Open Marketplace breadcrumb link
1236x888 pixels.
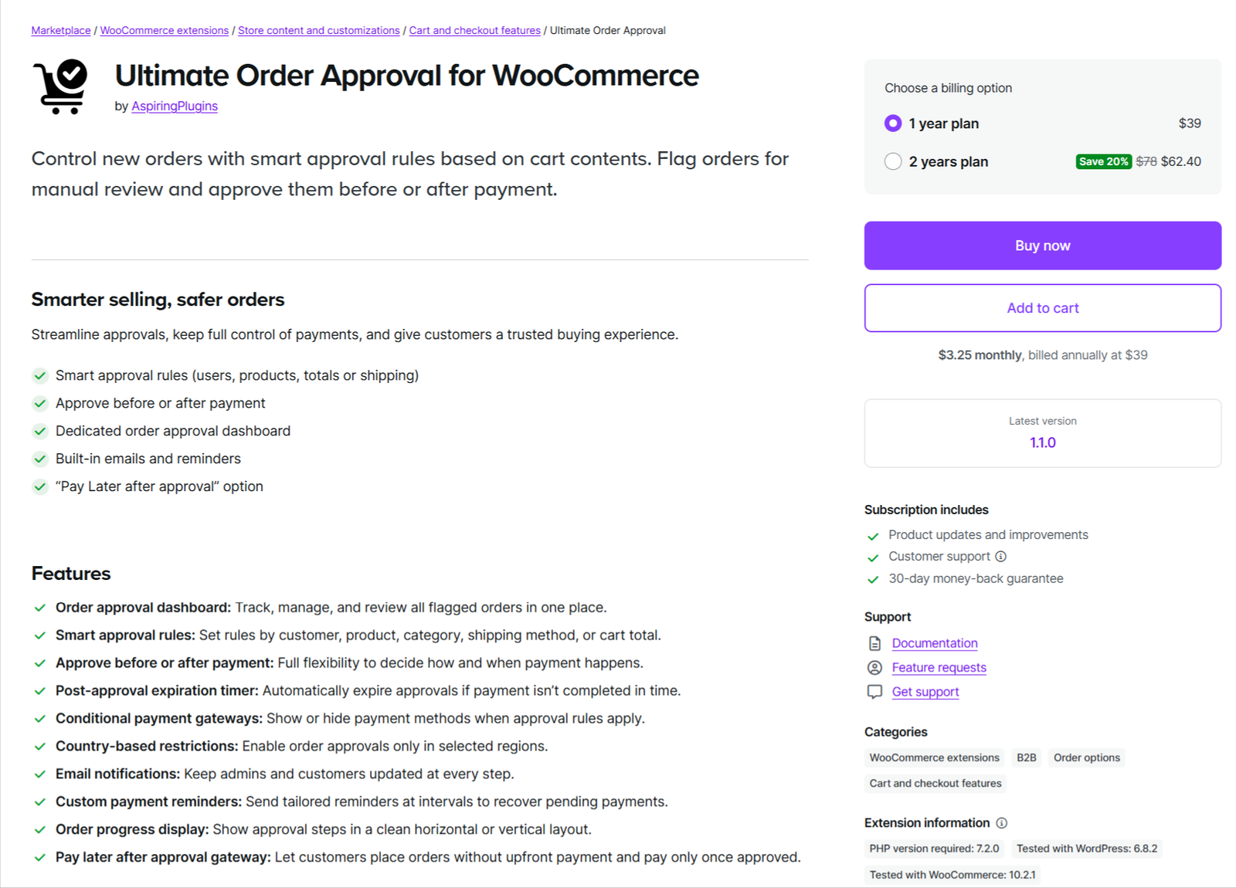[61, 31]
